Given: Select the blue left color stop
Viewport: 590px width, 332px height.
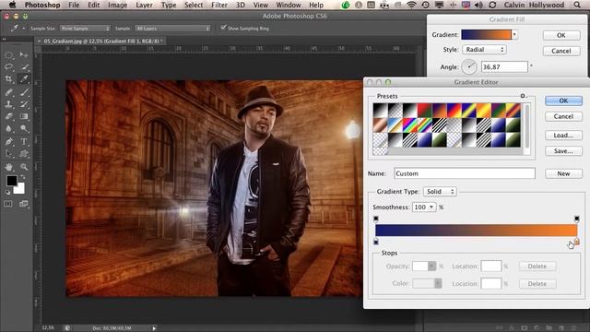Looking at the screenshot, I should click(x=376, y=242).
